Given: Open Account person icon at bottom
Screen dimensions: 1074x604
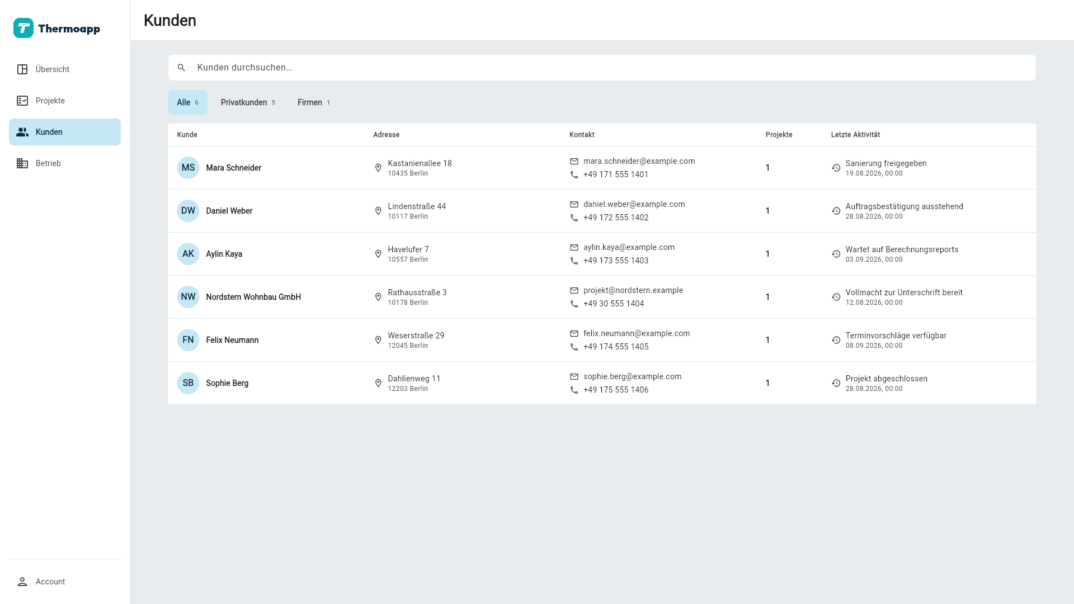Looking at the screenshot, I should [x=22, y=582].
